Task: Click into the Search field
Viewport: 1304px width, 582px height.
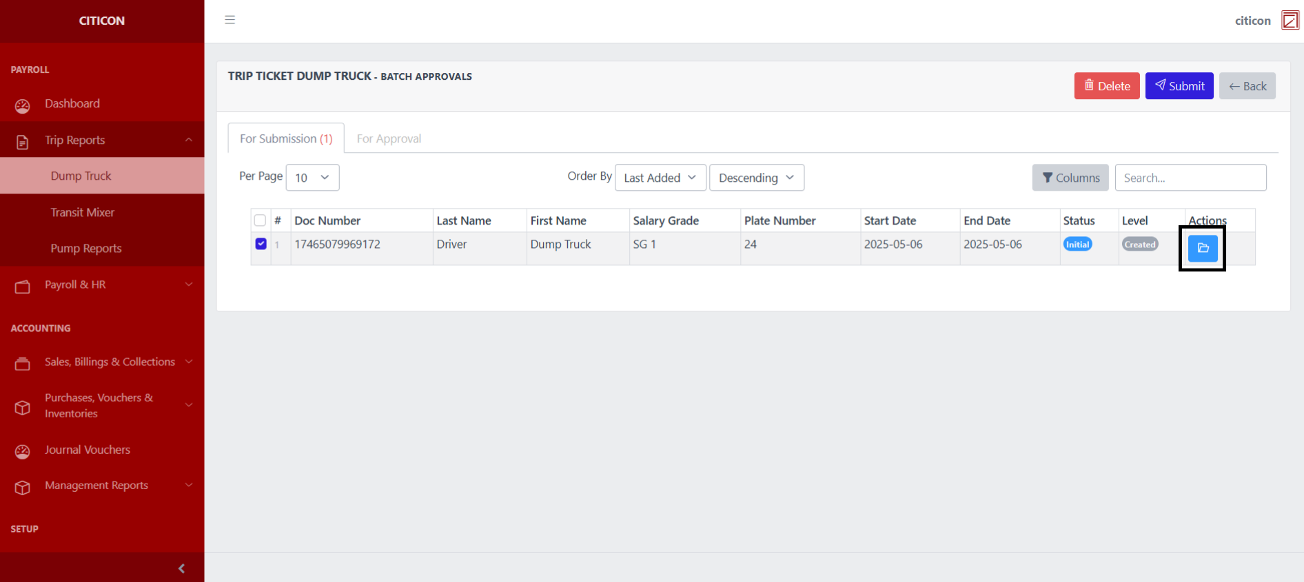Action: click(1190, 178)
